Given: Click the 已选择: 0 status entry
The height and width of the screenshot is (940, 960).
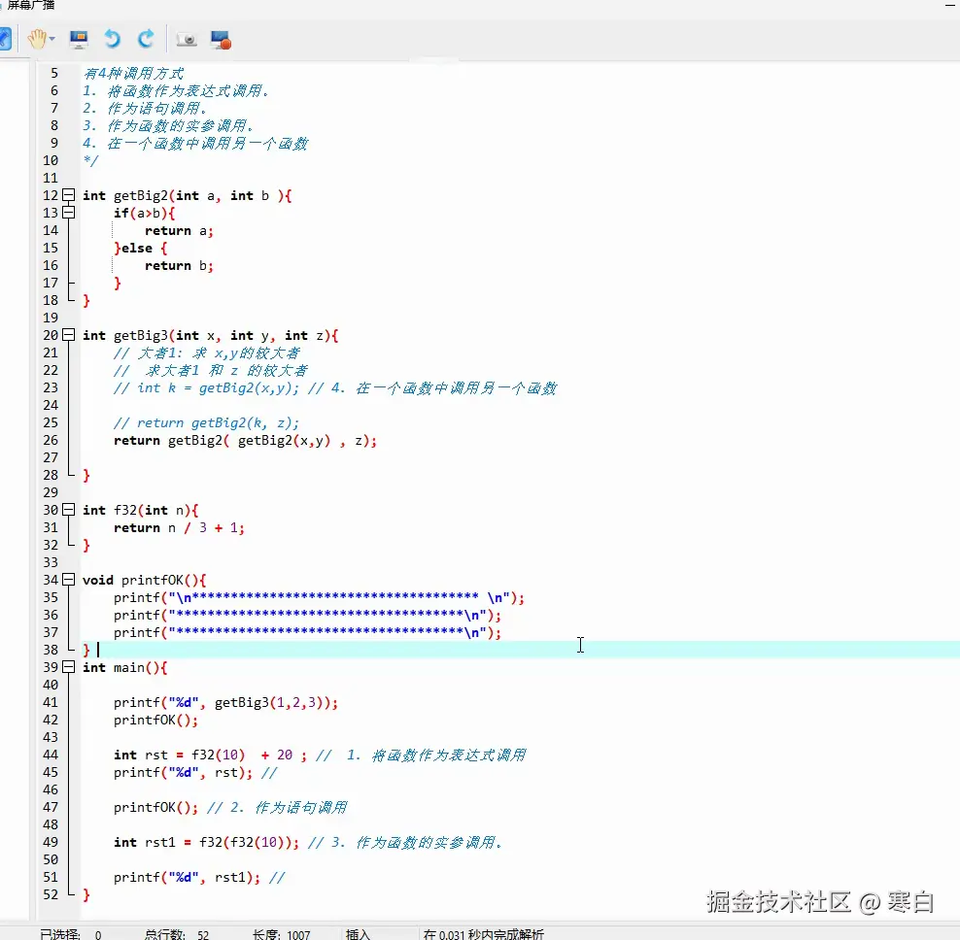Looking at the screenshot, I should point(70,934).
